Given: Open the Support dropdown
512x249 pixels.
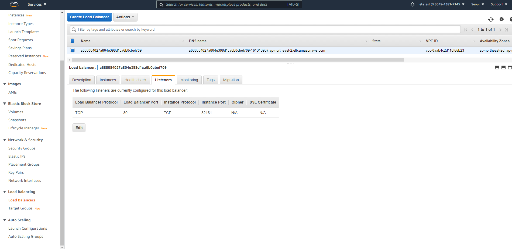Looking at the screenshot, I should tap(499, 4).
